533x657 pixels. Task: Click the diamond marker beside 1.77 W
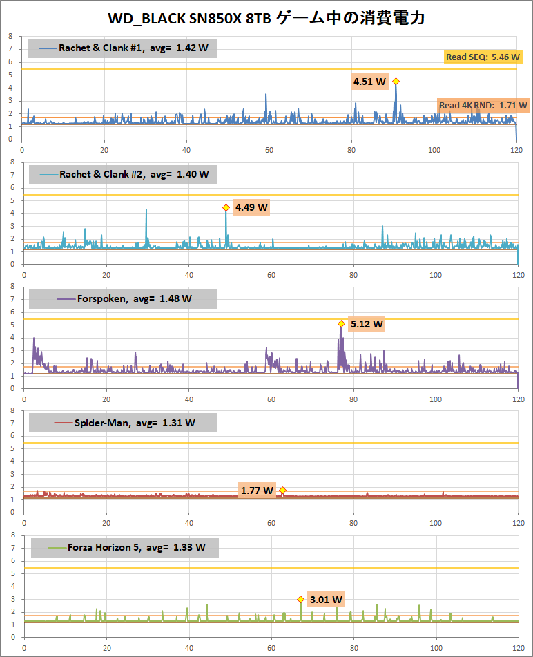point(282,491)
